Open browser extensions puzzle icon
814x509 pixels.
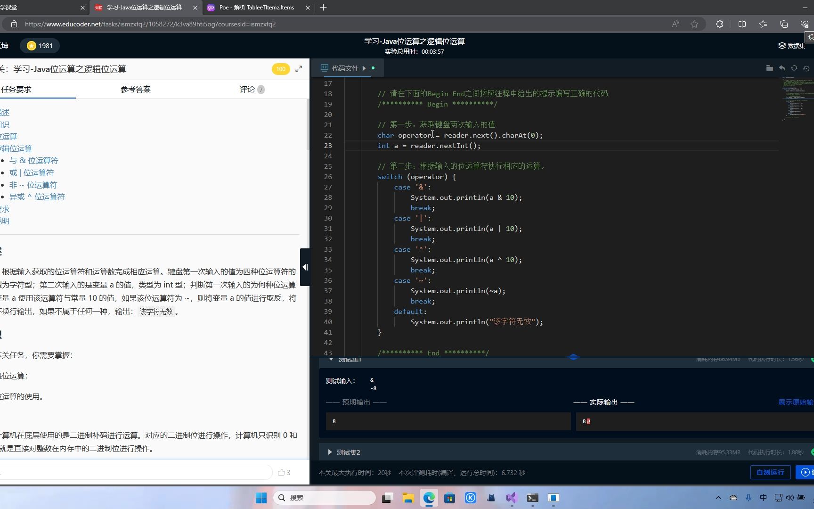coord(719,24)
